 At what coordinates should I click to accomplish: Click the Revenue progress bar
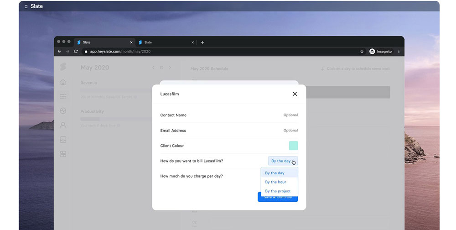pyautogui.click(x=116, y=90)
